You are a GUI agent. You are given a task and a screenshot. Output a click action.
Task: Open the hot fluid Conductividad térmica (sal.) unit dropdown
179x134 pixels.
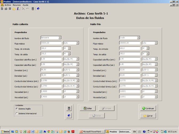click(78, 86)
